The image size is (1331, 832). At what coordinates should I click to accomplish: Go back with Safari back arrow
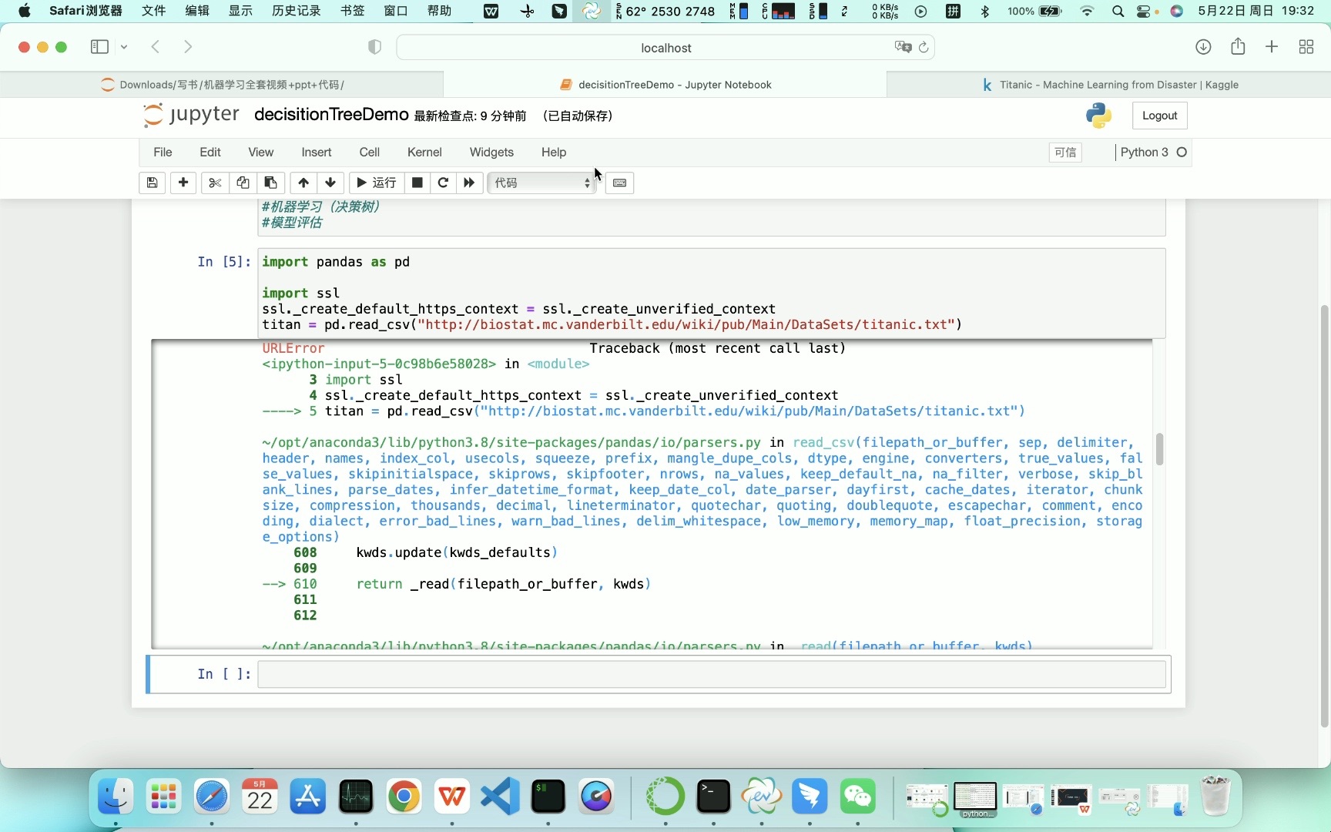156,47
